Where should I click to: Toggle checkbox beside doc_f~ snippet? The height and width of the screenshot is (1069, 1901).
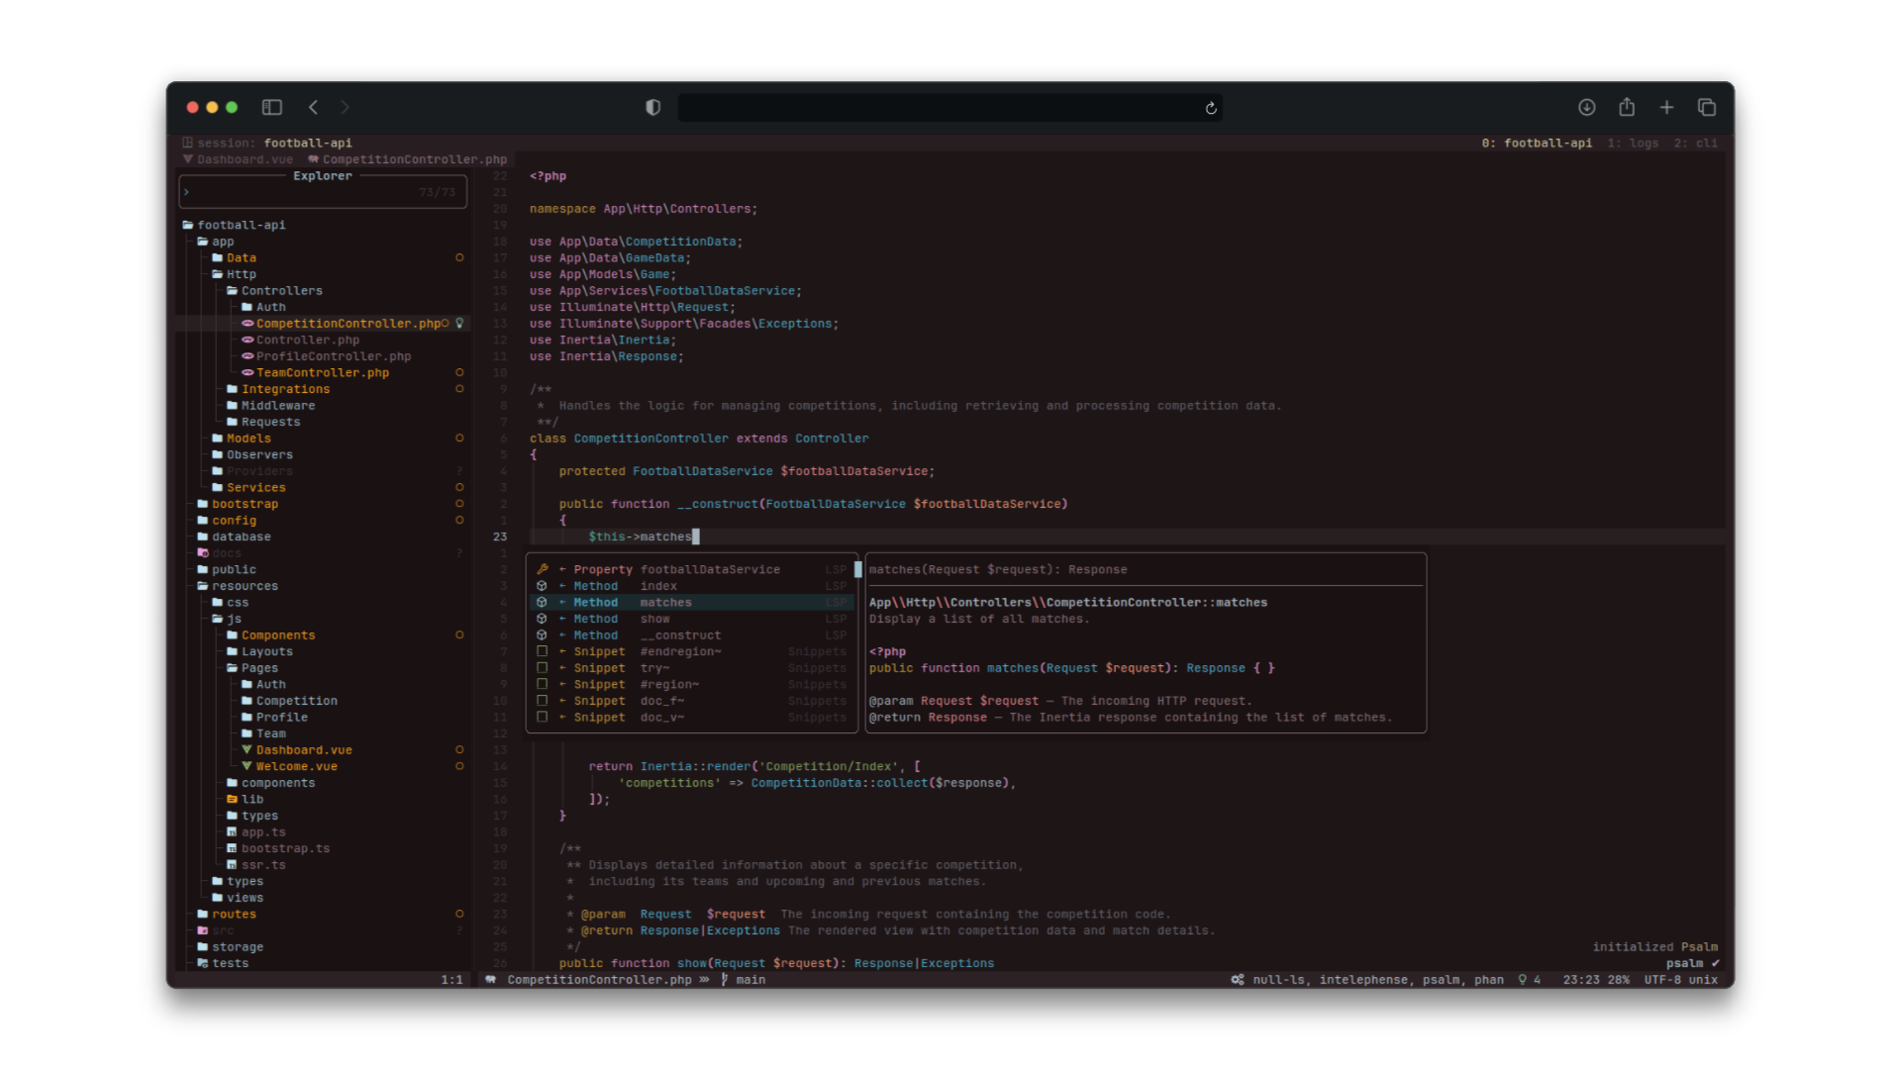[x=542, y=701]
